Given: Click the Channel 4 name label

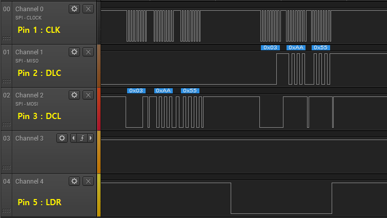Looking at the screenshot, I should [x=29, y=182].
